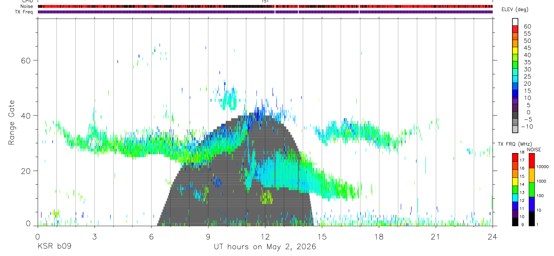Viewport: 554px width, 256px height.
Task: Click the blue ELEV segment between 15 and 20
Action: 515,87
